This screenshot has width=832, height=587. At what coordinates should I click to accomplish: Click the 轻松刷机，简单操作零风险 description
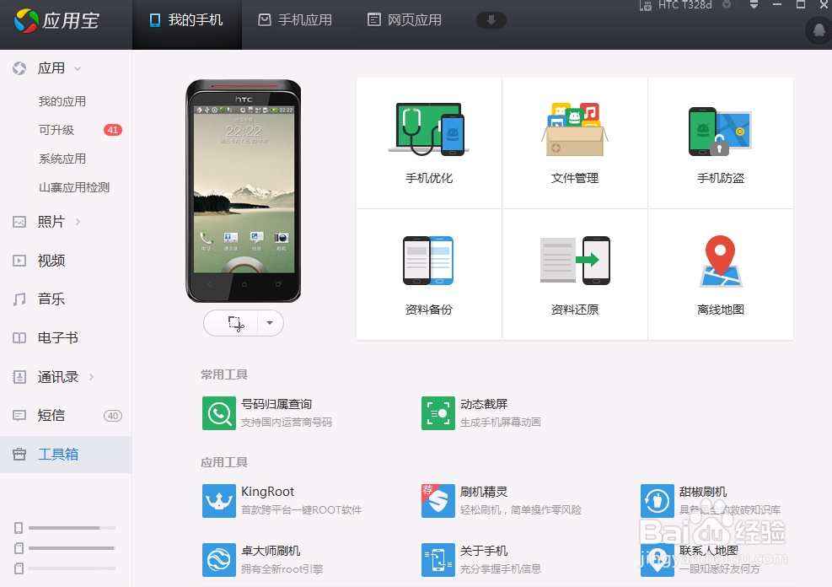point(521,510)
